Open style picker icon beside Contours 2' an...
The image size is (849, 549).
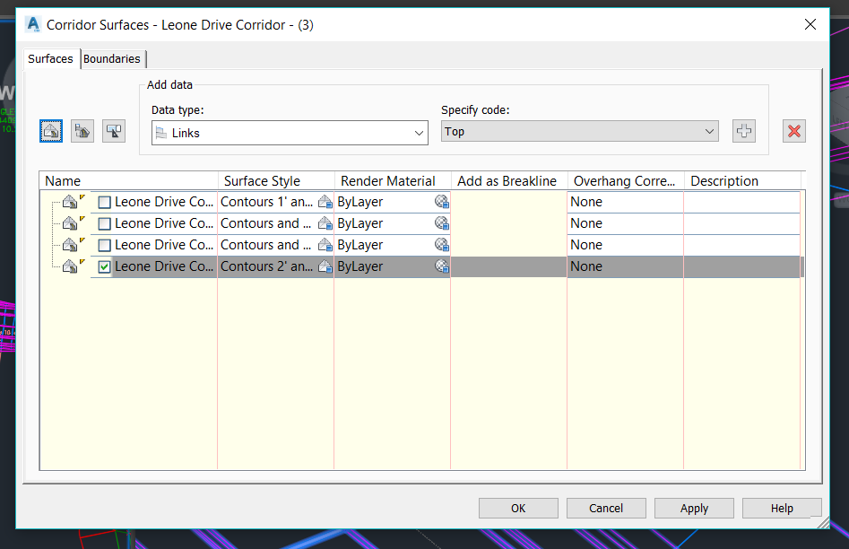coord(325,266)
